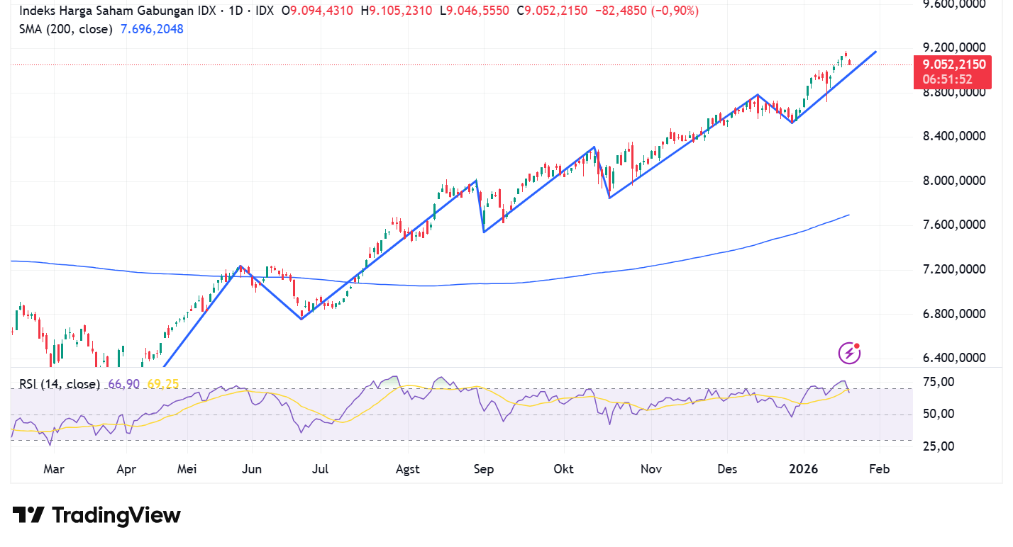
Task: Click the 9.200,0000 level on the price scale
Action: (x=956, y=47)
